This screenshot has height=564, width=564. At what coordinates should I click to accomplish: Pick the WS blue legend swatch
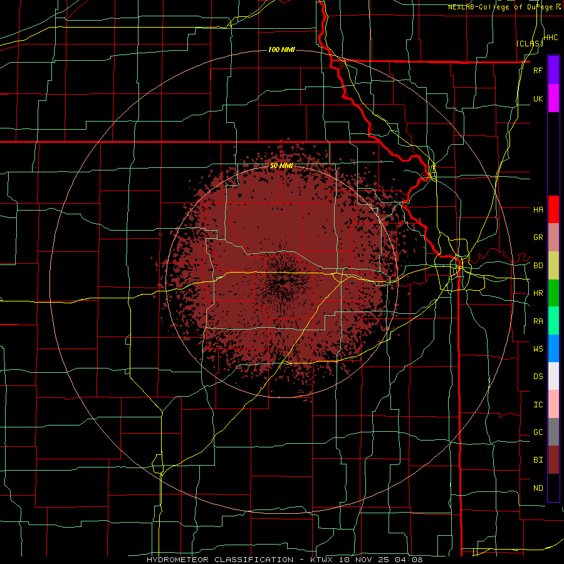coord(553,348)
